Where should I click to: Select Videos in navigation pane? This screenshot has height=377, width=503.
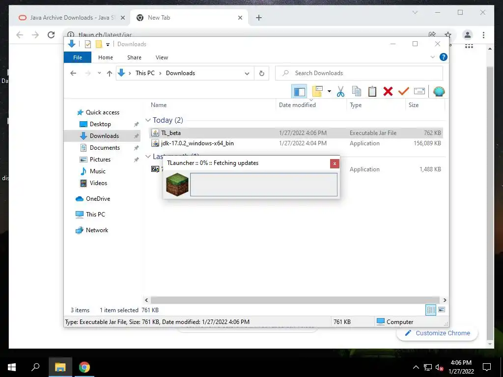tap(98, 183)
